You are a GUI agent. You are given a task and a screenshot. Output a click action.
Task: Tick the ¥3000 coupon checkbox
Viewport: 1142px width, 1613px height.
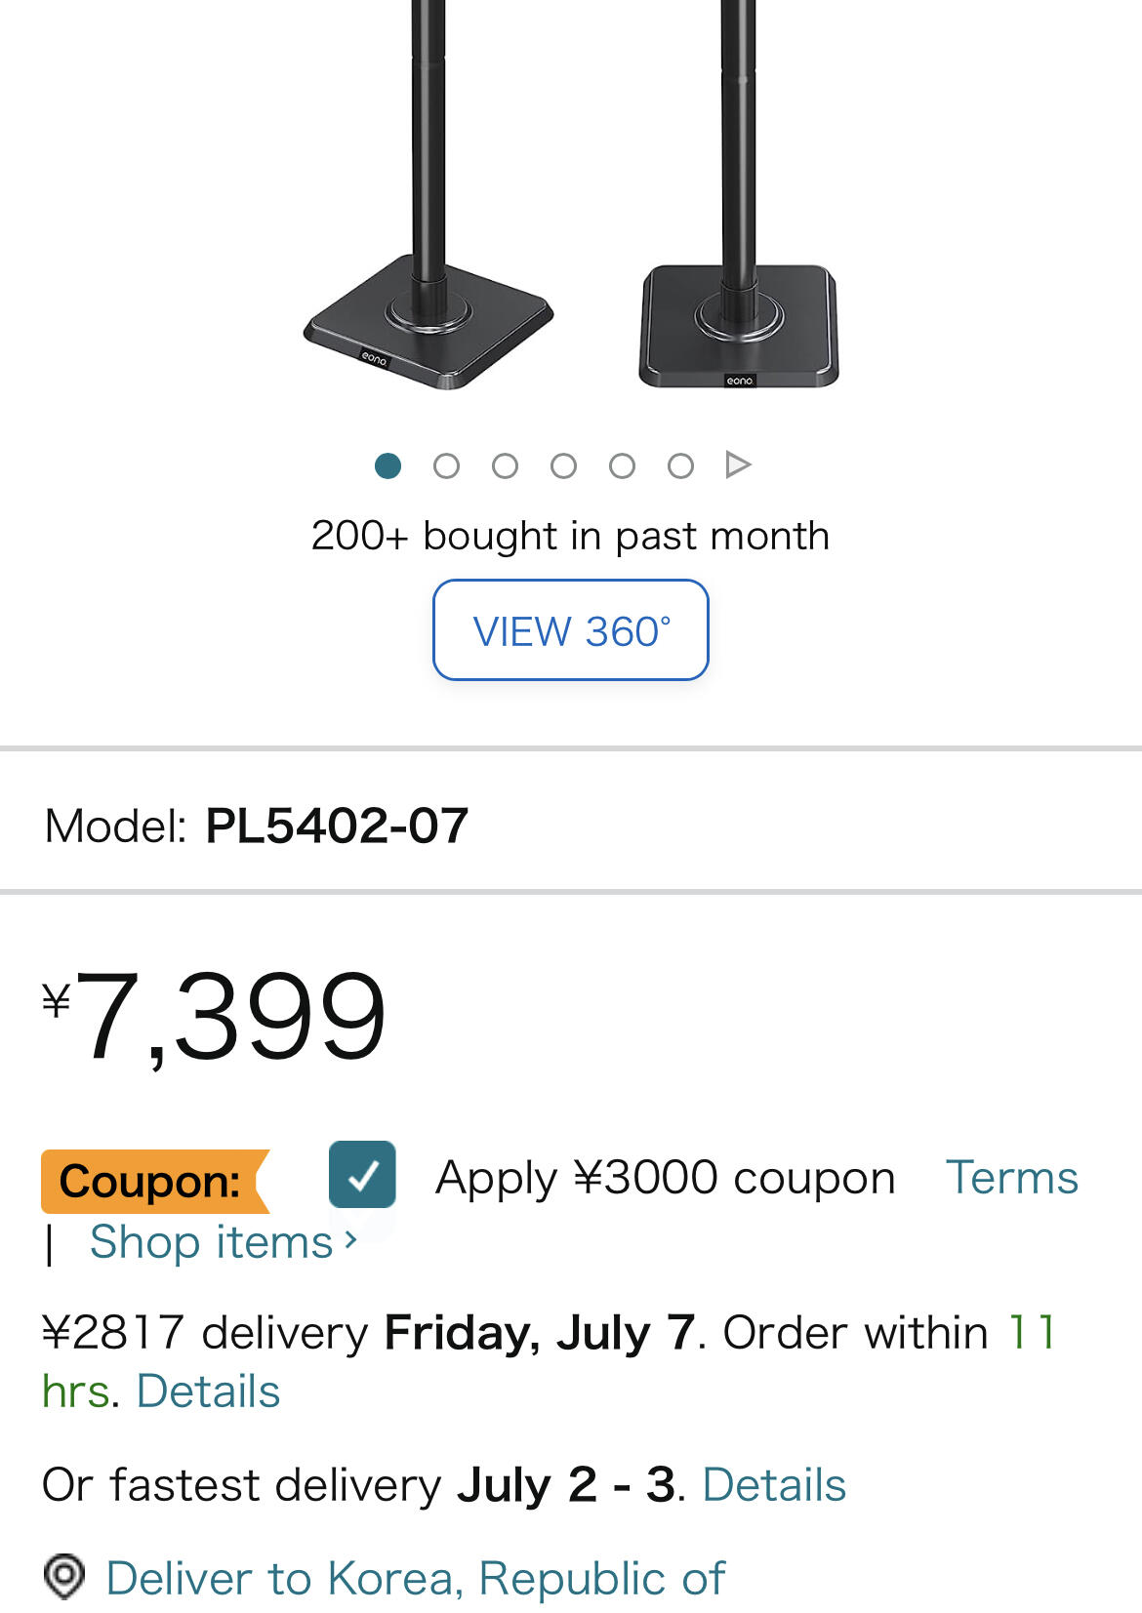(x=362, y=1175)
